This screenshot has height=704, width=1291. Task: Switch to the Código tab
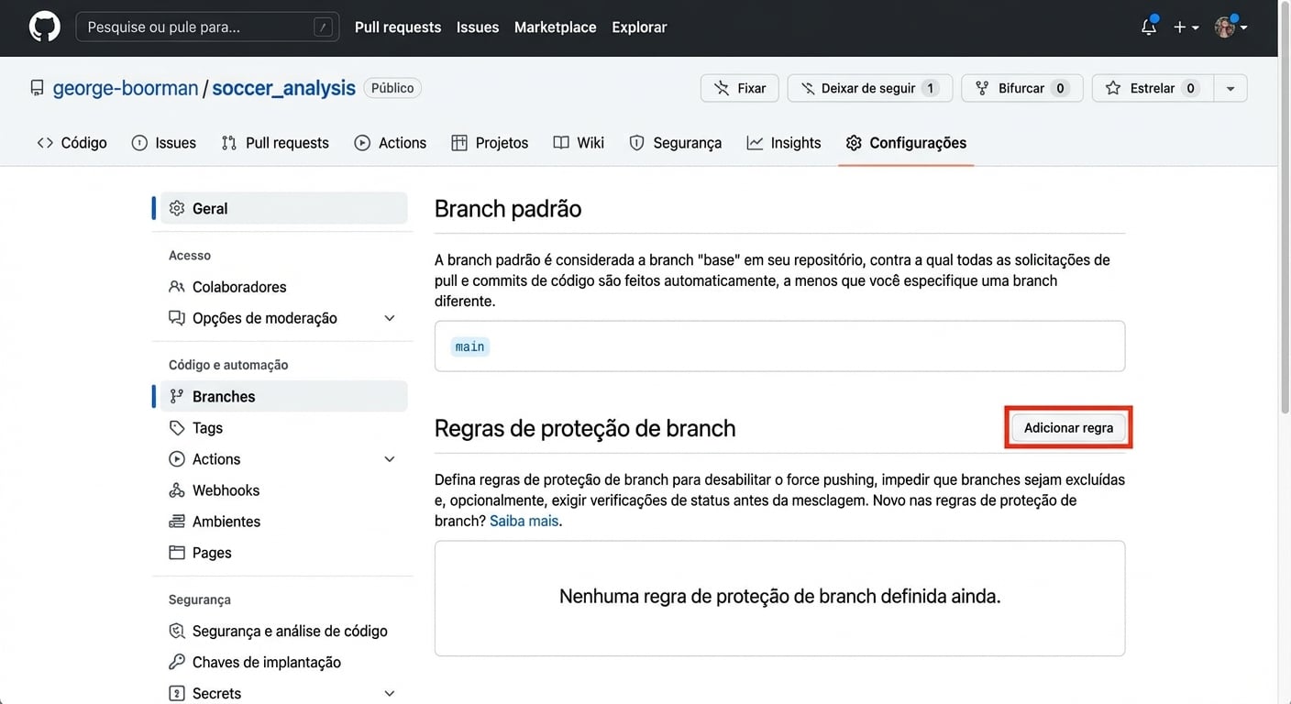tap(72, 143)
